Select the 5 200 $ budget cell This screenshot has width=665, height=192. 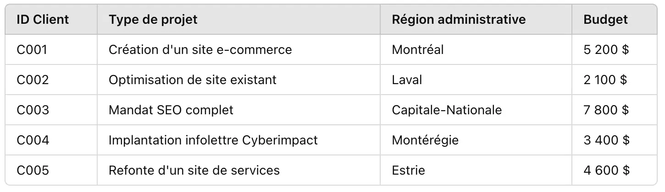coord(616,49)
